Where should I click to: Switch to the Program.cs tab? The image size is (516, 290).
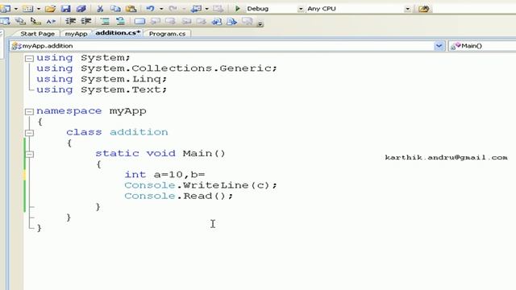pyautogui.click(x=167, y=34)
